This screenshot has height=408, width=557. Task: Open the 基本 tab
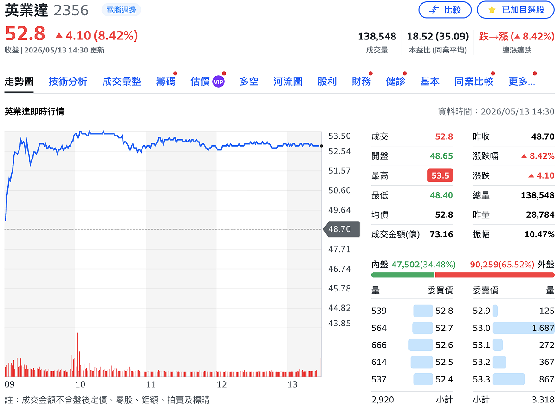(x=430, y=82)
